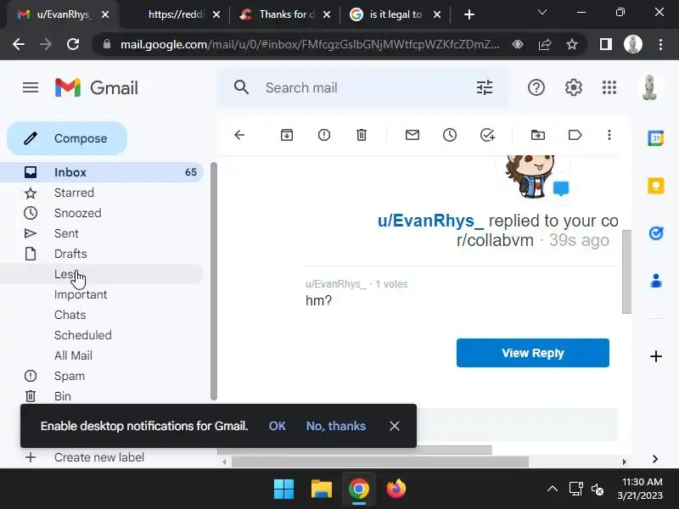Image resolution: width=679 pixels, height=509 pixels.
Task: Open the Chats label
Action: coord(101,315)
